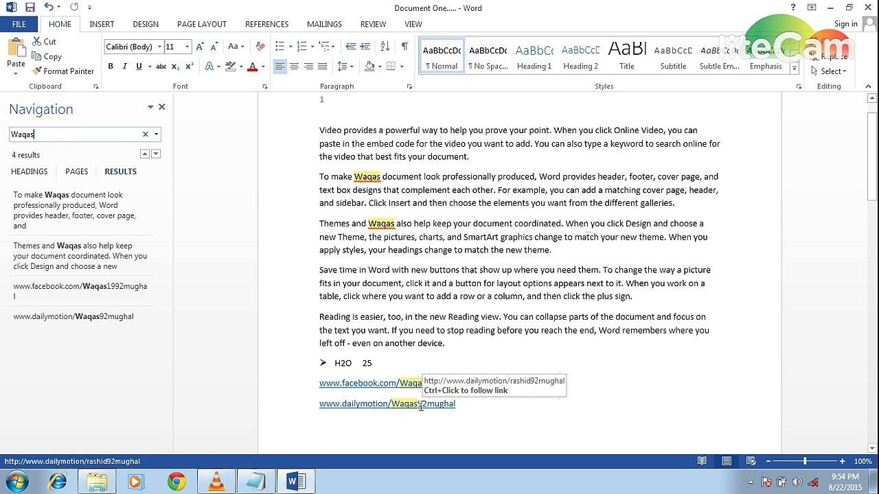879x494 pixels.
Task: Undo the last action
Action: 48,8
